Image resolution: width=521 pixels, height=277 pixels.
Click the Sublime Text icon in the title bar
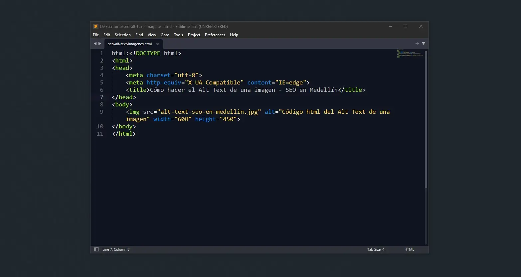(95, 26)
